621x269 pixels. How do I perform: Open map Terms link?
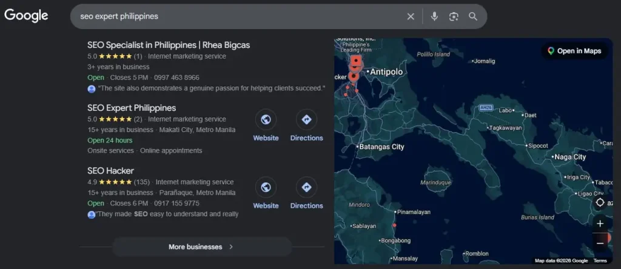tap(600, 261)
